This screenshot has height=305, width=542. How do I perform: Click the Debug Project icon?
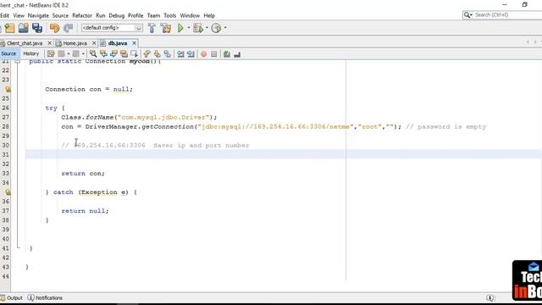click(x=198, y=28)
